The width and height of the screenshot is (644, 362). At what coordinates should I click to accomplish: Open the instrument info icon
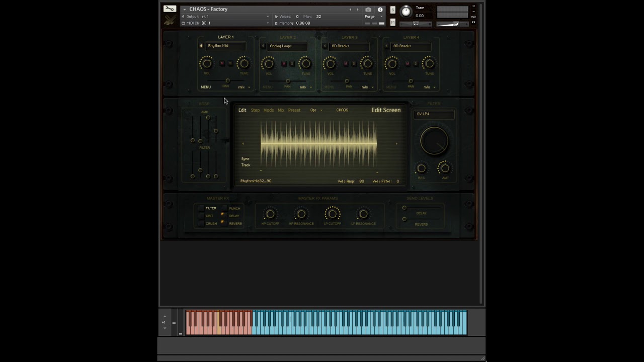point(380,10)
